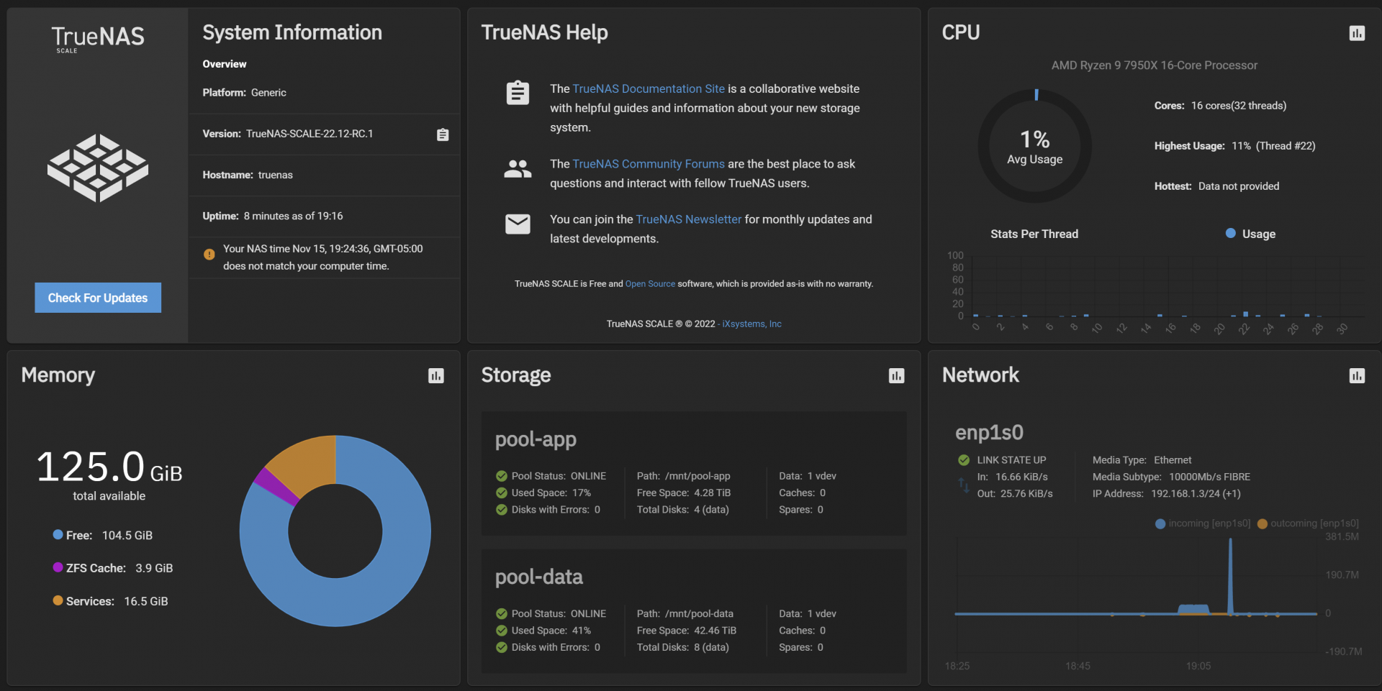Click the Uptime 8 minutes entry

(x=273, y=216)
